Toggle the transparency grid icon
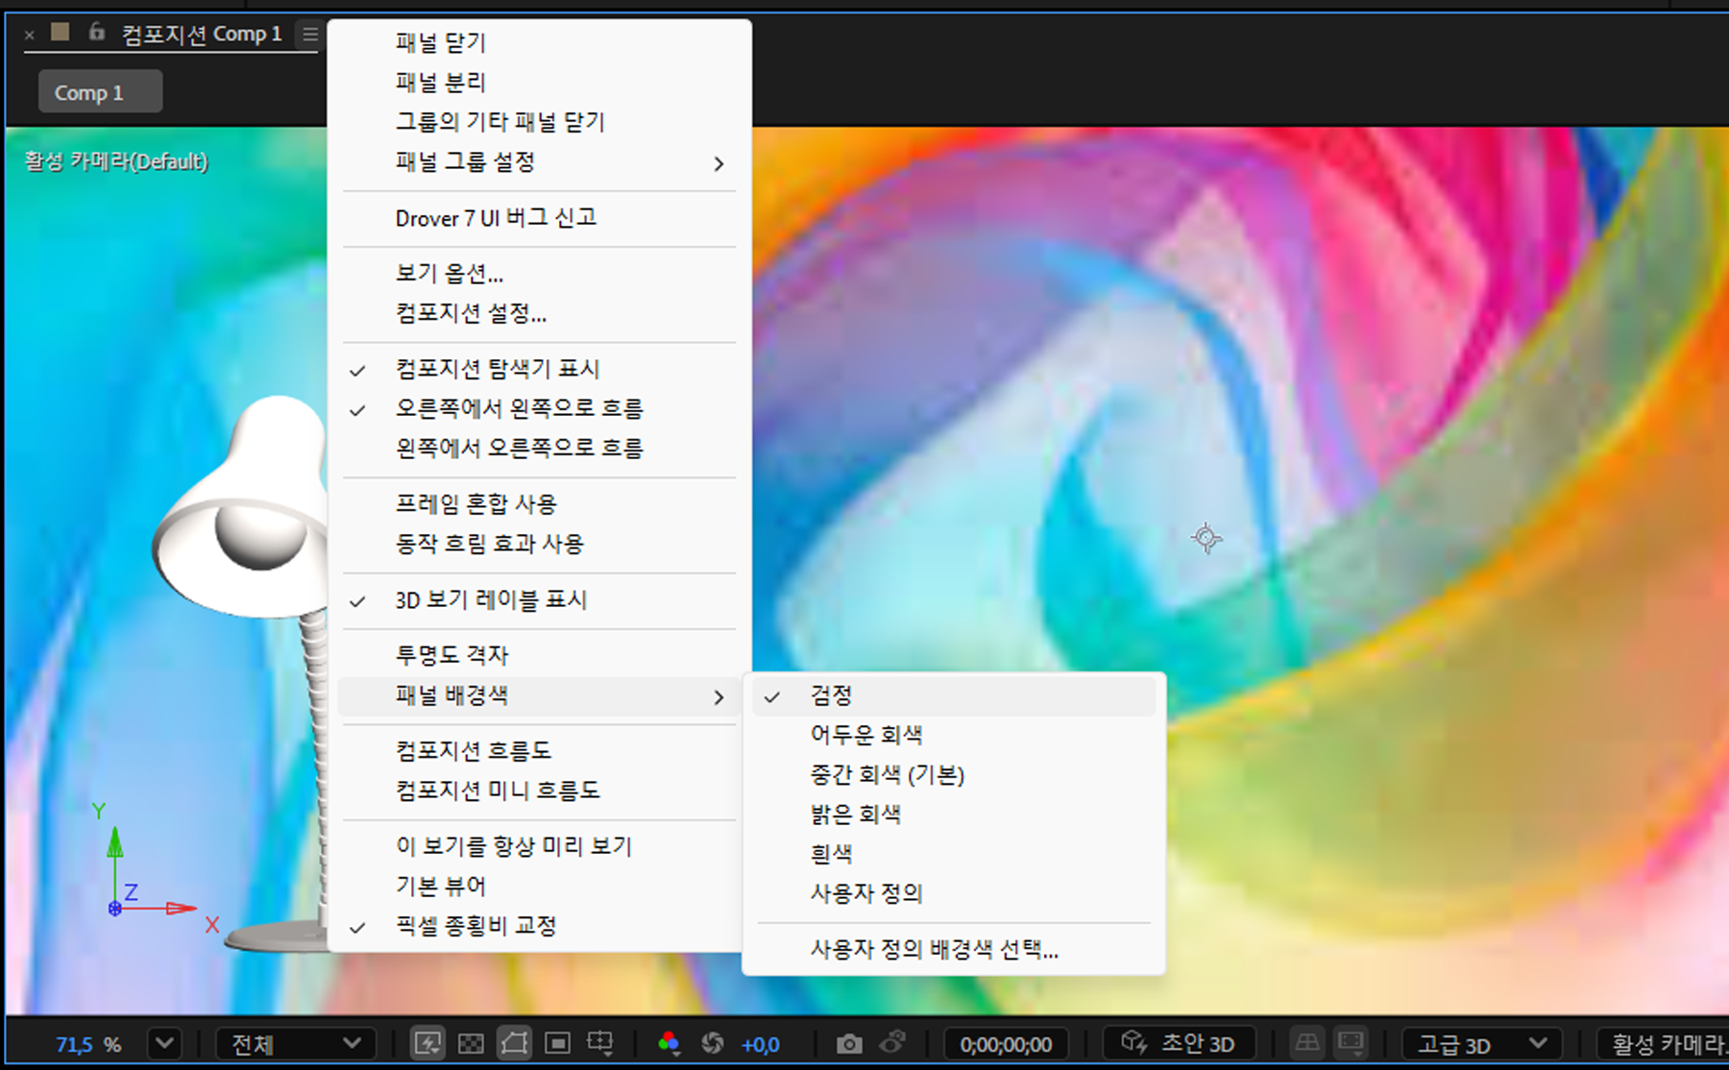This screenshot has width=1729, height=1070. (471, 1044)
